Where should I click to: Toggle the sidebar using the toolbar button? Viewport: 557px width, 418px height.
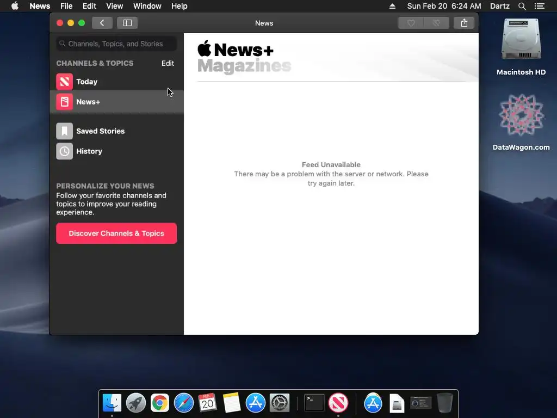pos(127,23)
